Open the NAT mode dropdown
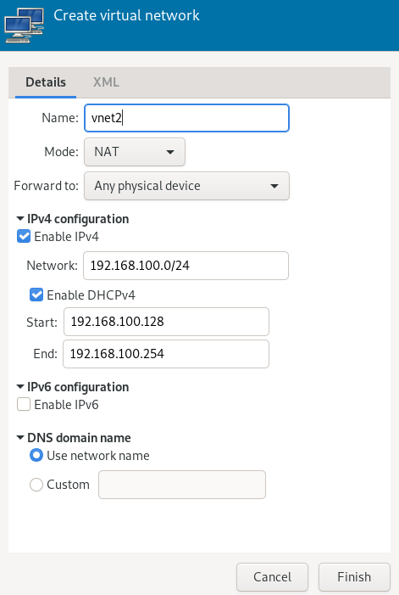 pyautogui.click(x=135, y=152)
